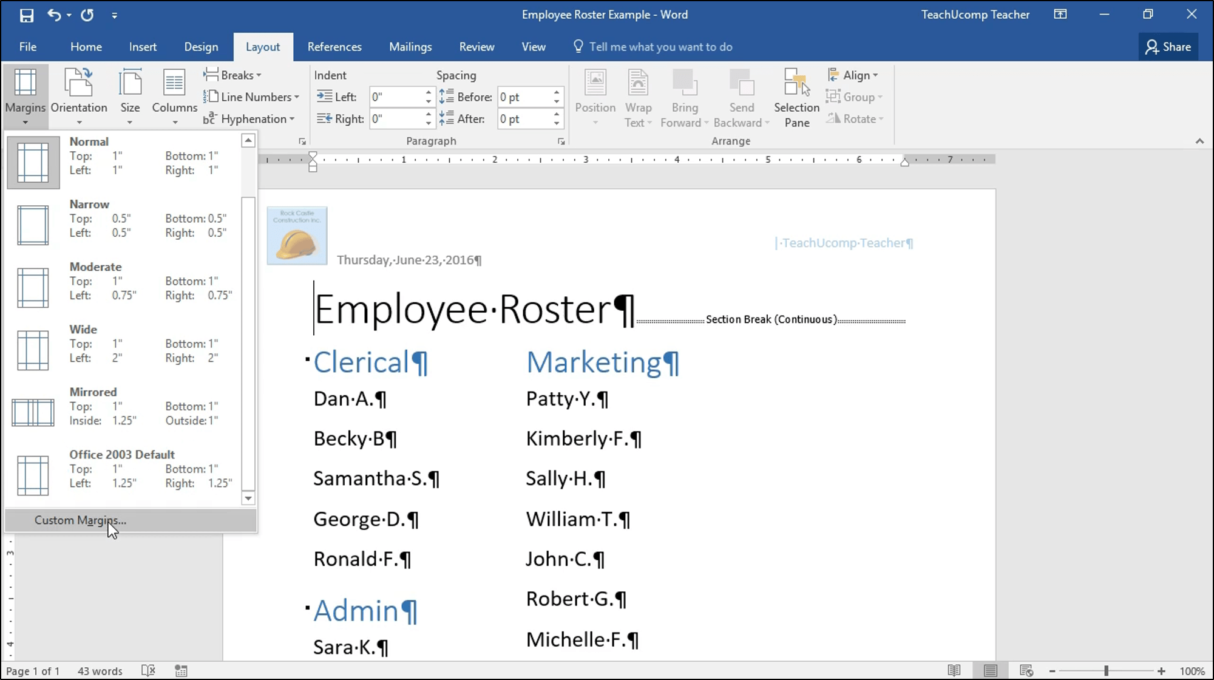Open the Selection Pane
1214x680 pixels.
click(796, 97)
